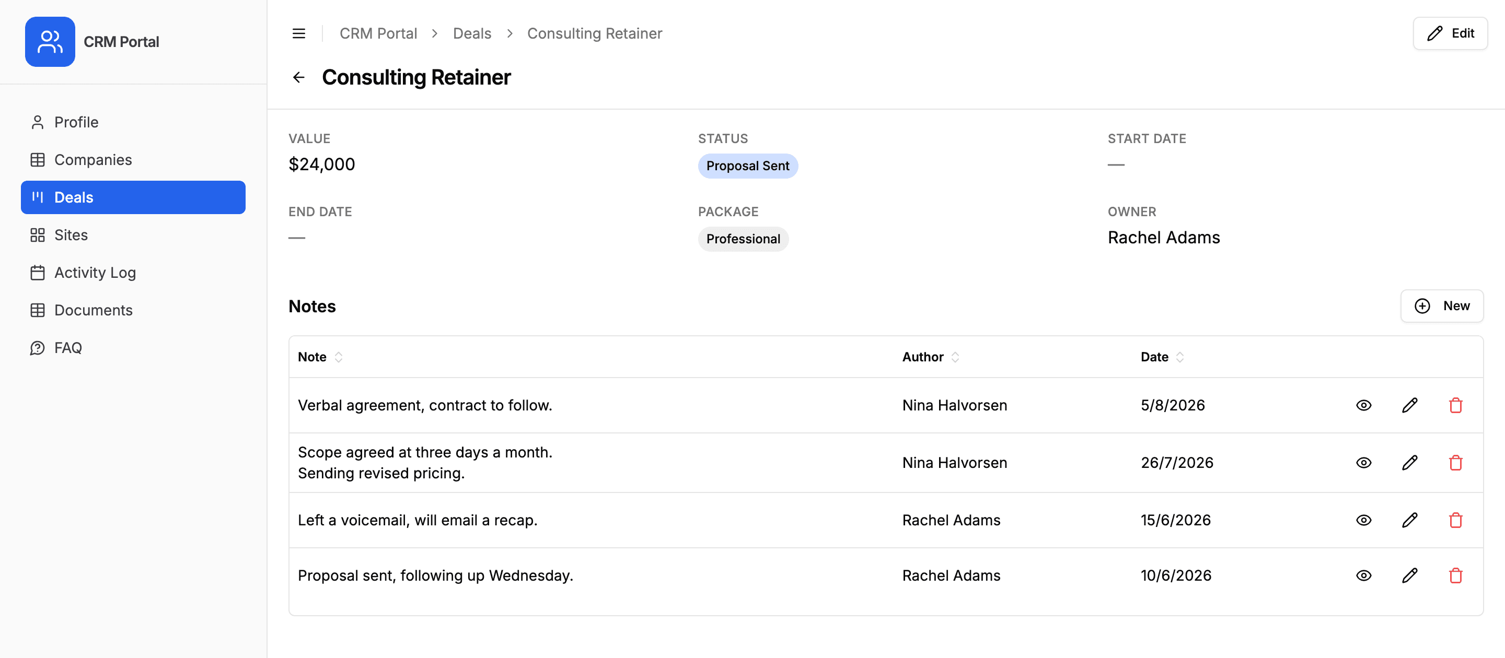Click the Professional package badge
This screenshot has height=658, width=1505.
743,239
